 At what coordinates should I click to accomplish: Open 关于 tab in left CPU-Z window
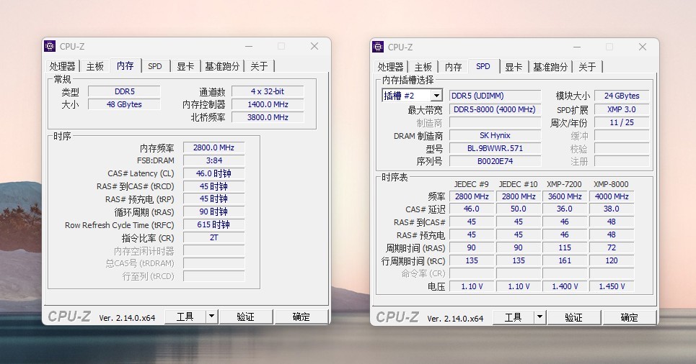259,66
